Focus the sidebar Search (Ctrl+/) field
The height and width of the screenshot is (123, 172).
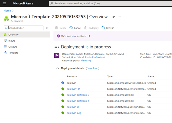click(x=23, y=28)
